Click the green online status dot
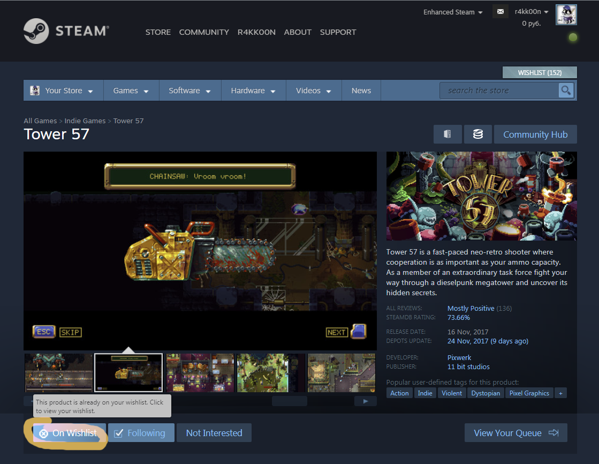The height and width of the screenshot is (464, 599). (573, 37)
